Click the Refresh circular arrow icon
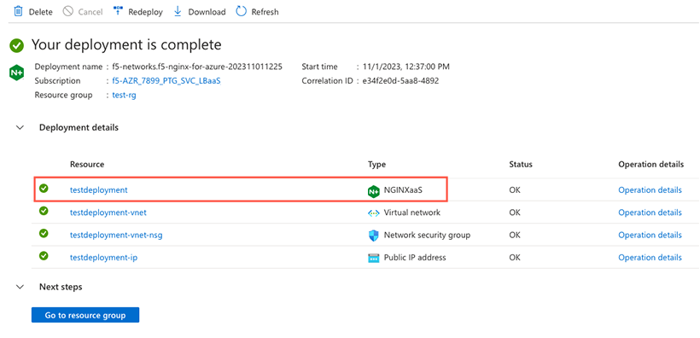The height and width of the screenshot is (338, 700). tap(241, 11)
